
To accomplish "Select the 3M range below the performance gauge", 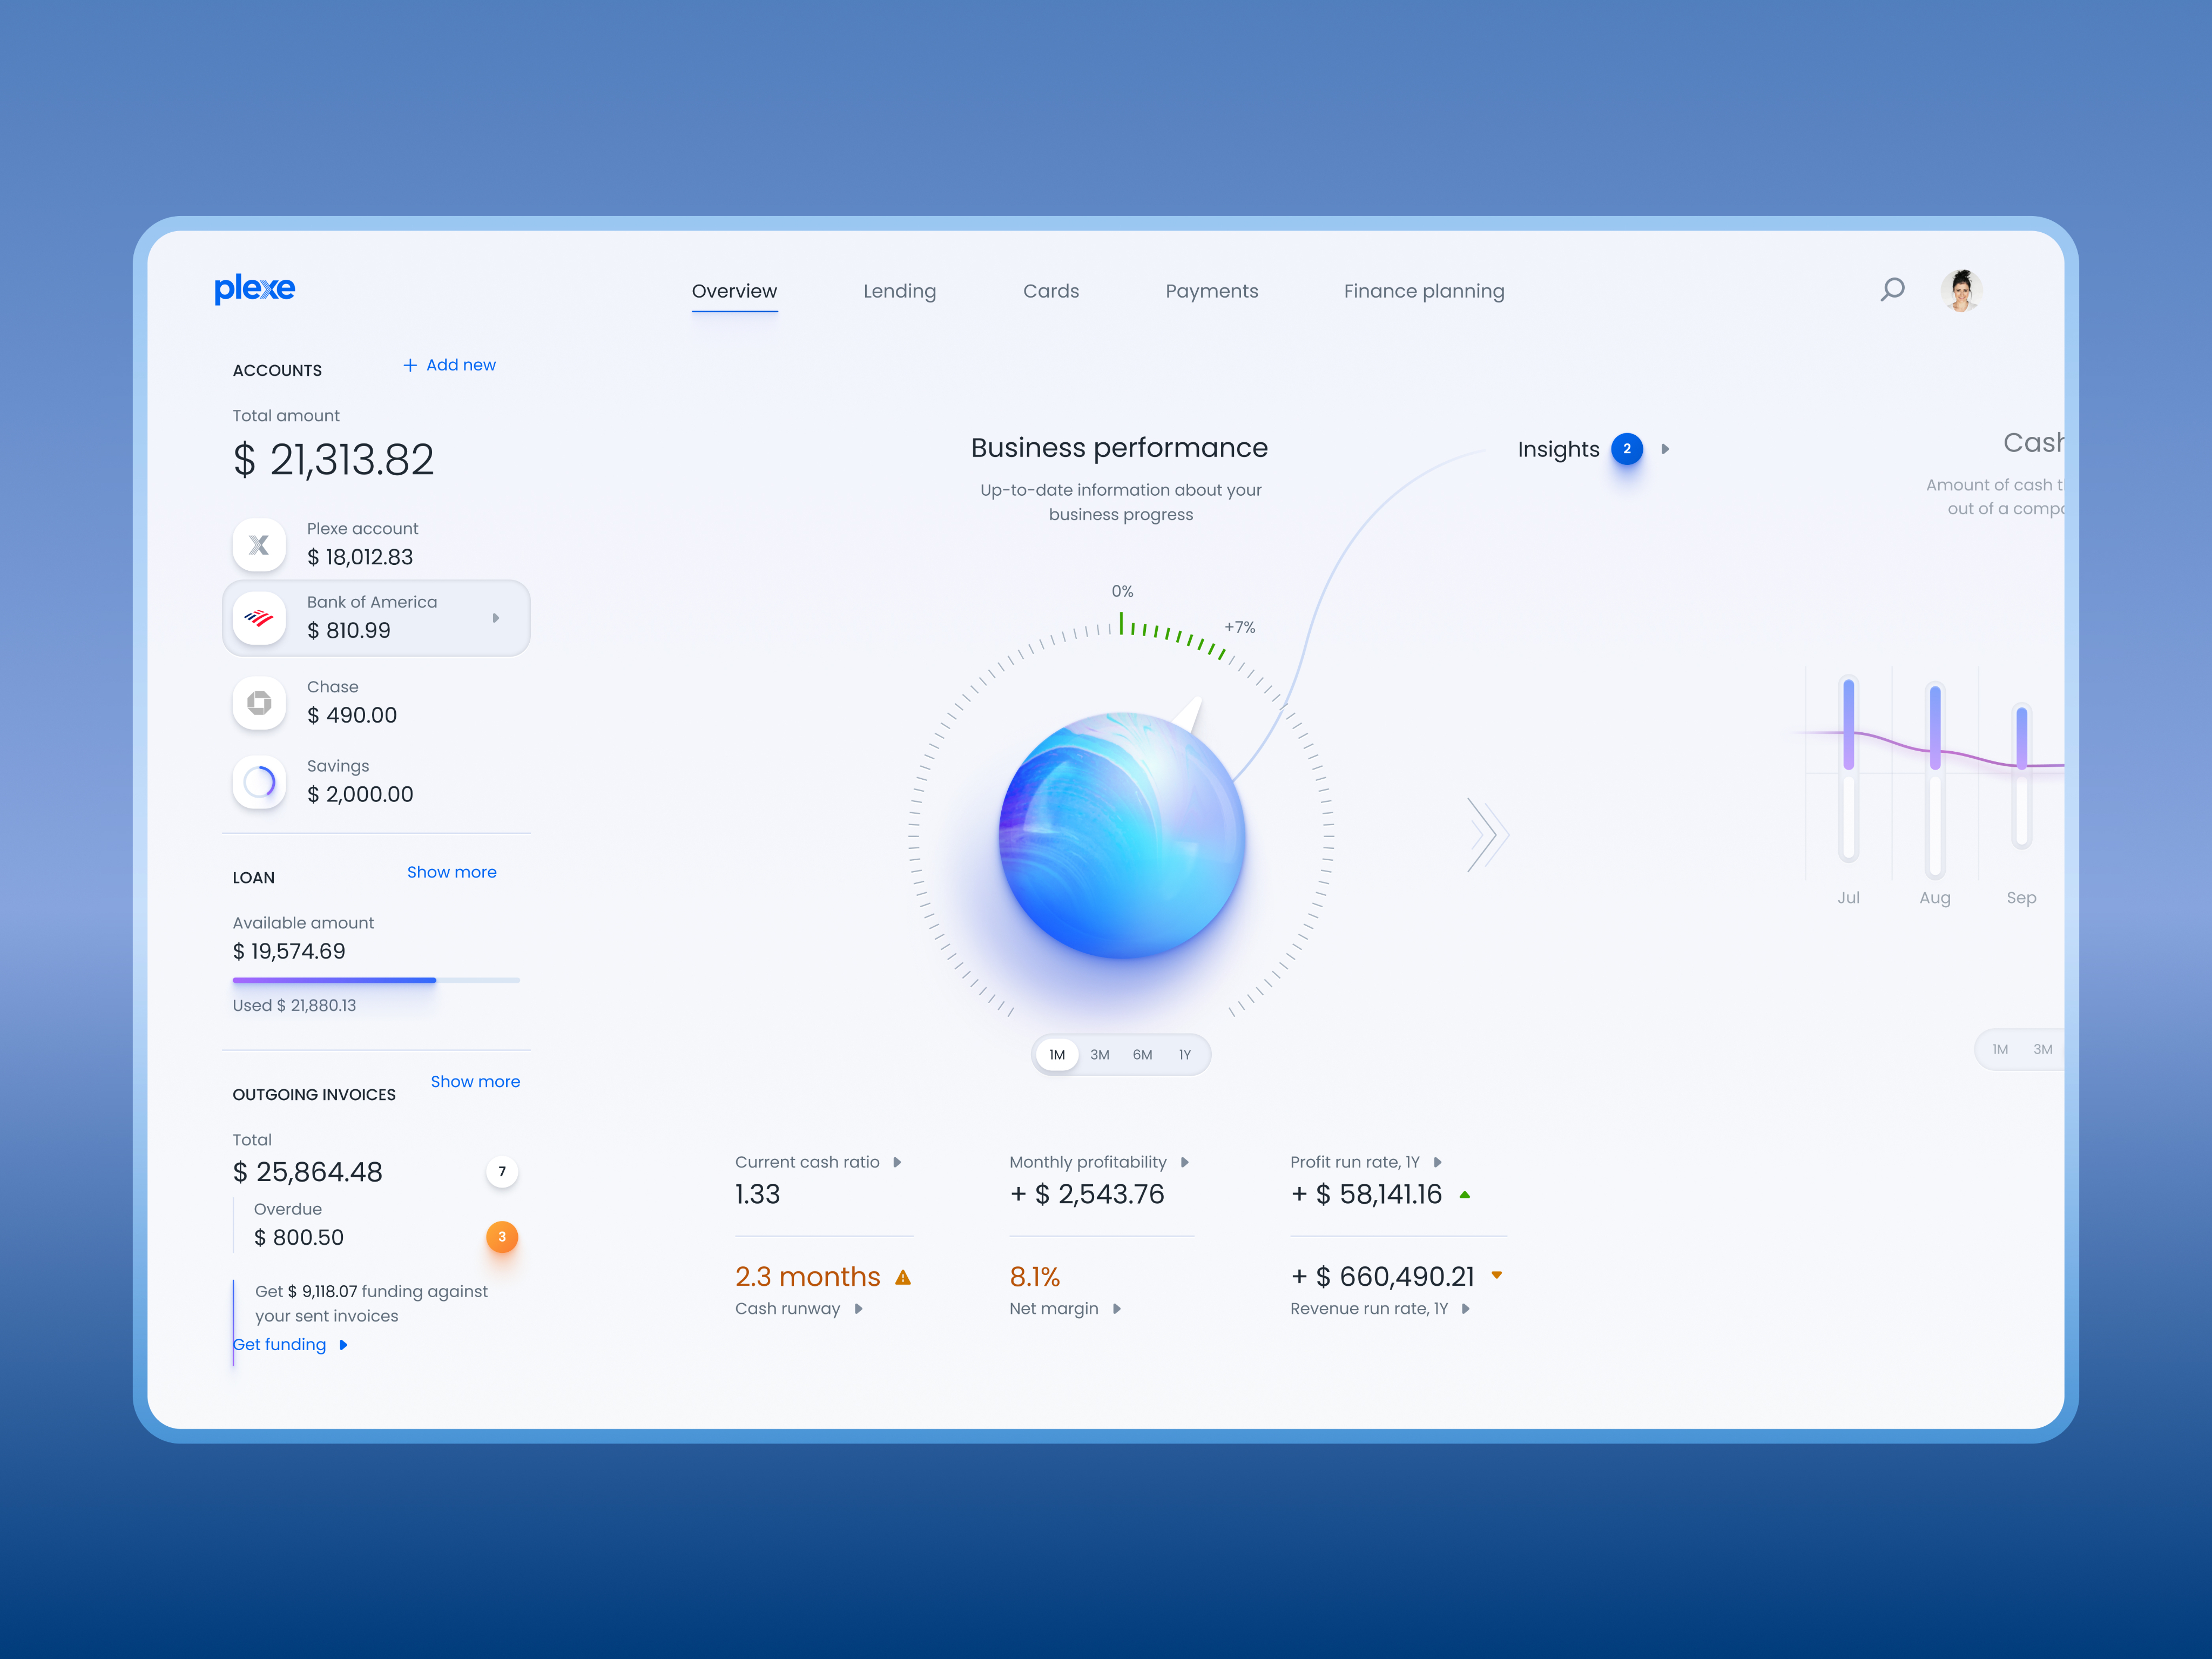I will pos(1100,1055).
